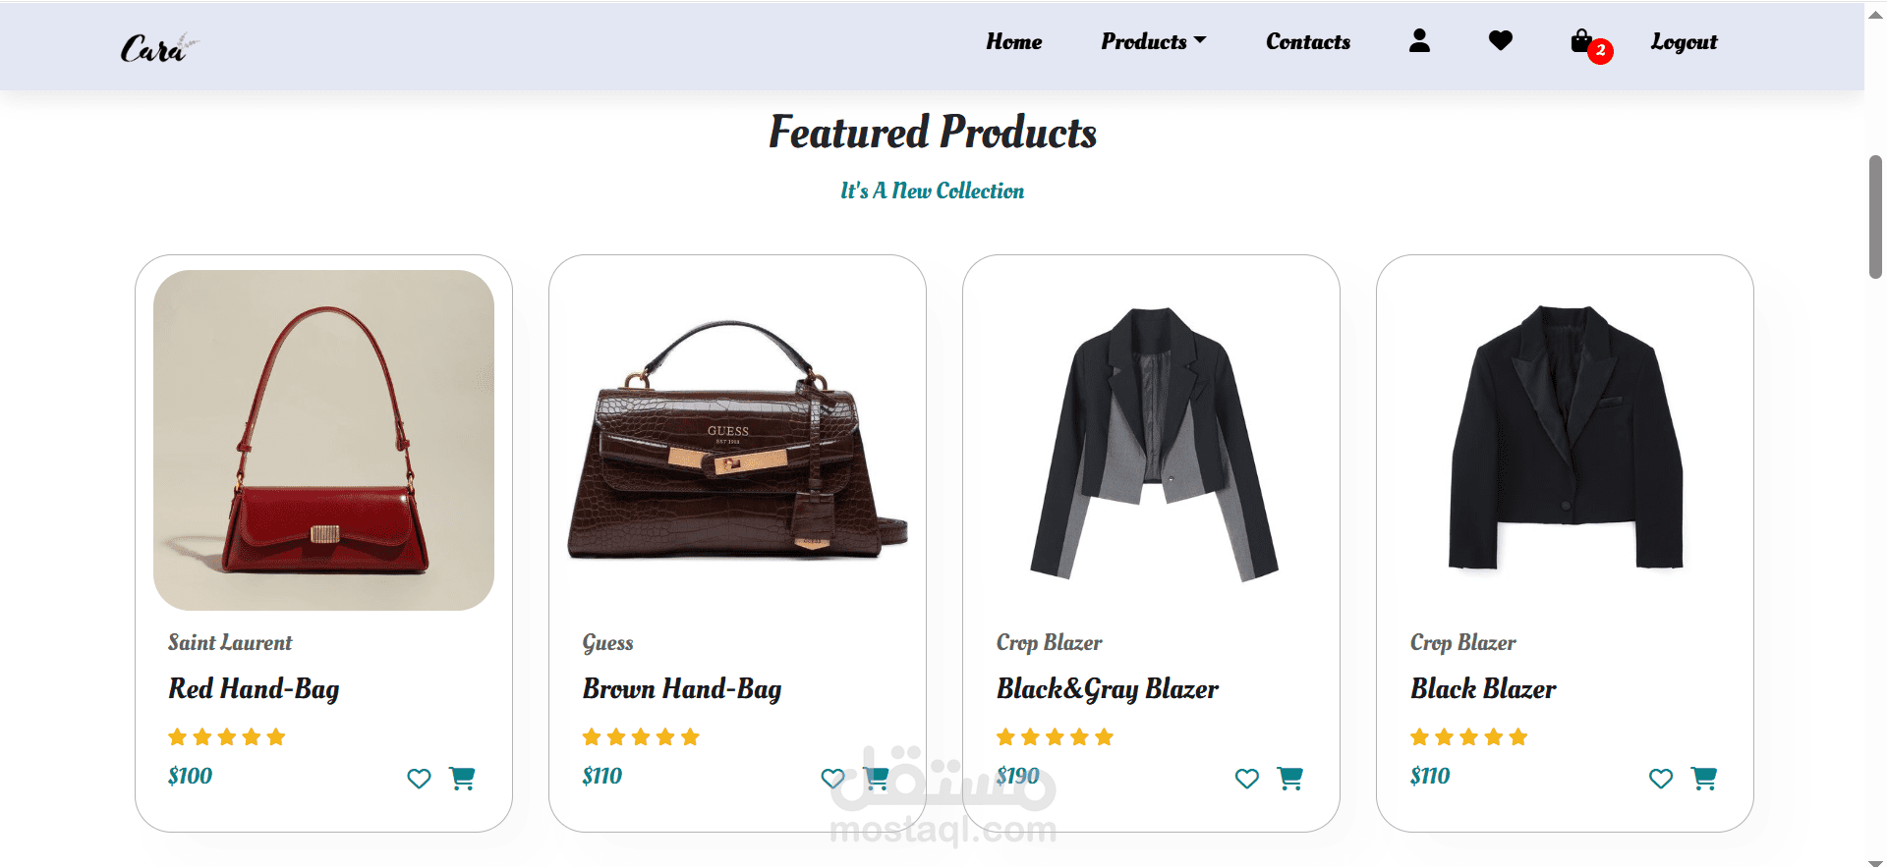Toggle wishlist heart on the Brown Hand-Bag

(832, 779)
